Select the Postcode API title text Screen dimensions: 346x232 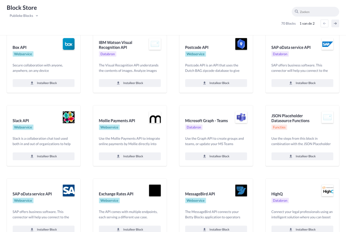coord(197,47)
